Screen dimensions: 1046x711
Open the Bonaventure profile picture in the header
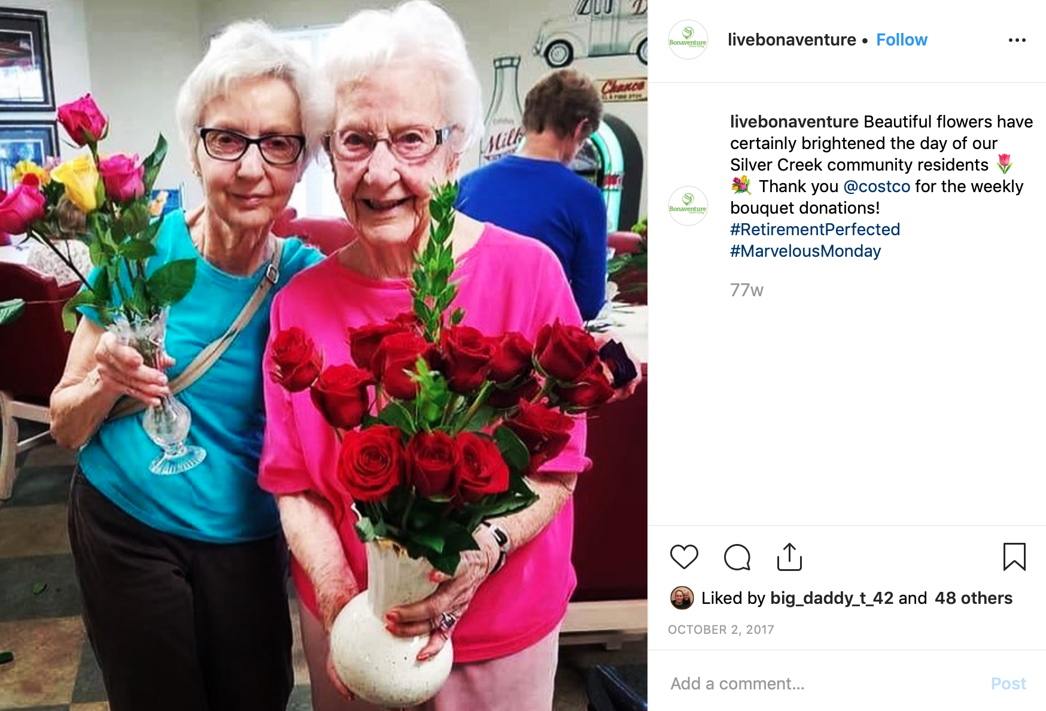pyautogui.click(x=688, y=39)
